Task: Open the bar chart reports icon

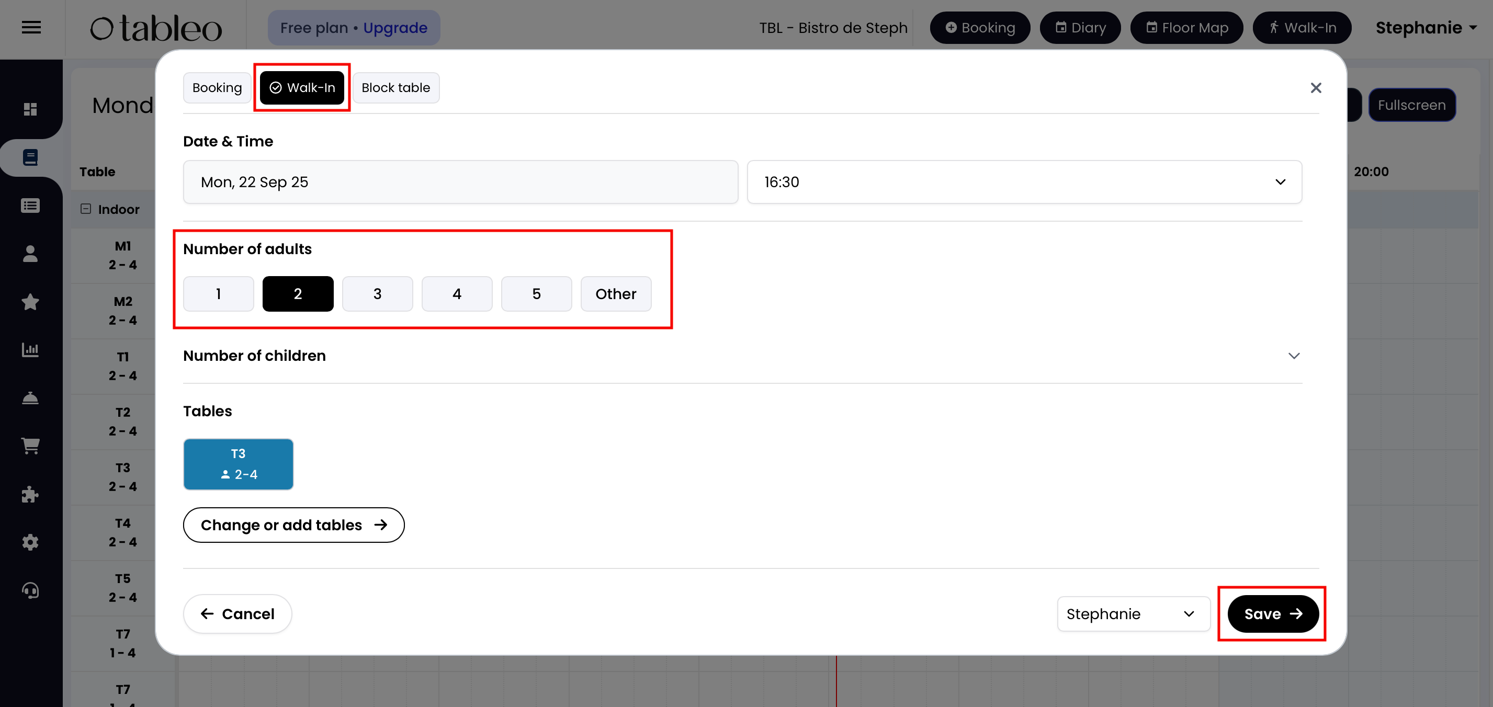Action: pyautogui.click(x=30, y=350)
